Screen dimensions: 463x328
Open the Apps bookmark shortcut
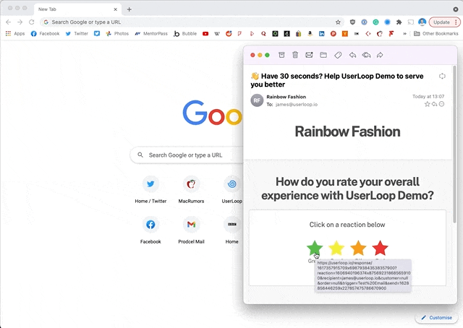[15, 34]
